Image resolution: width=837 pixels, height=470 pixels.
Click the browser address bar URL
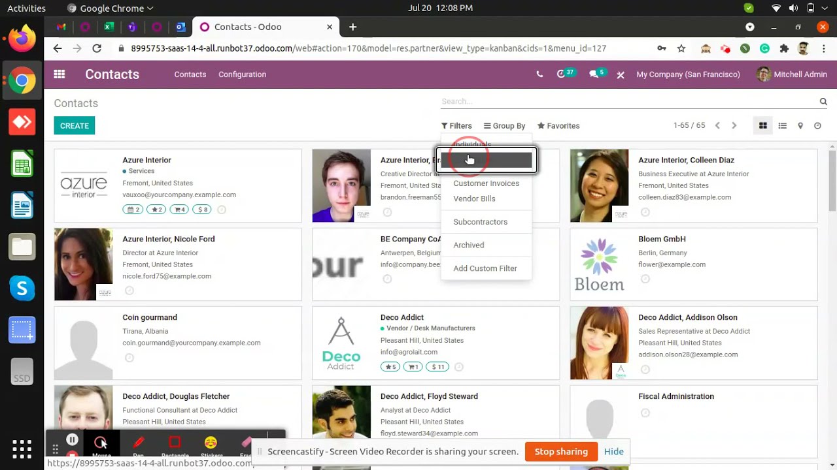coord(368,48)
